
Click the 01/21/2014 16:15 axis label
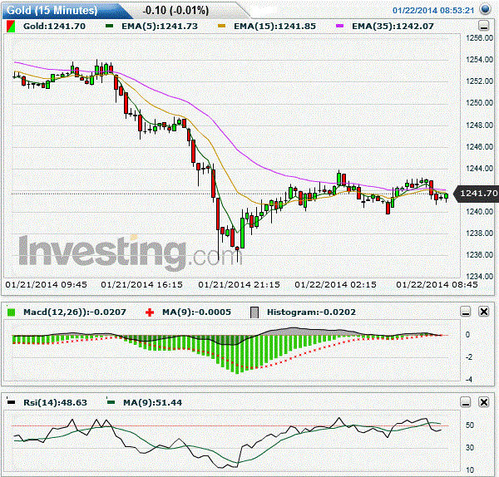142,284
